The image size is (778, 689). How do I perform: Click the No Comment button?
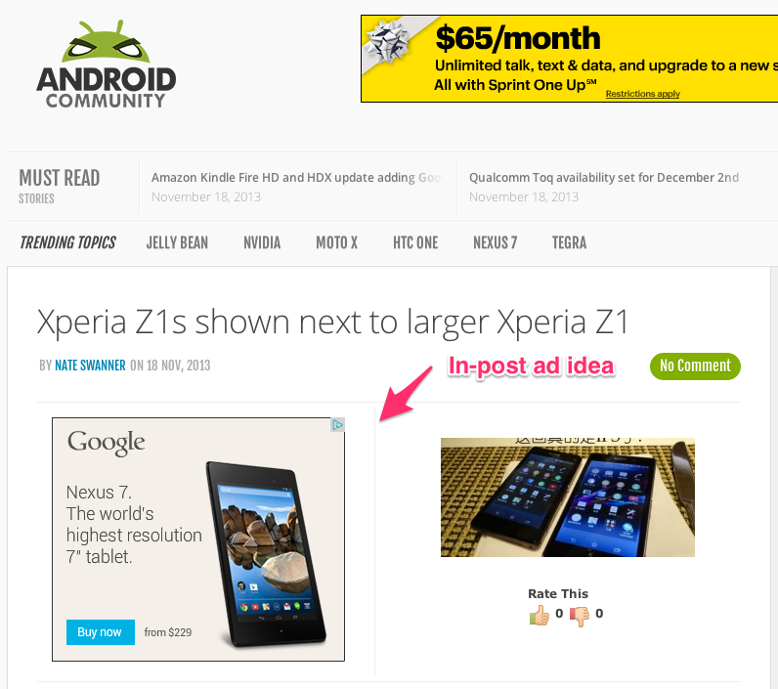point(695,366)
